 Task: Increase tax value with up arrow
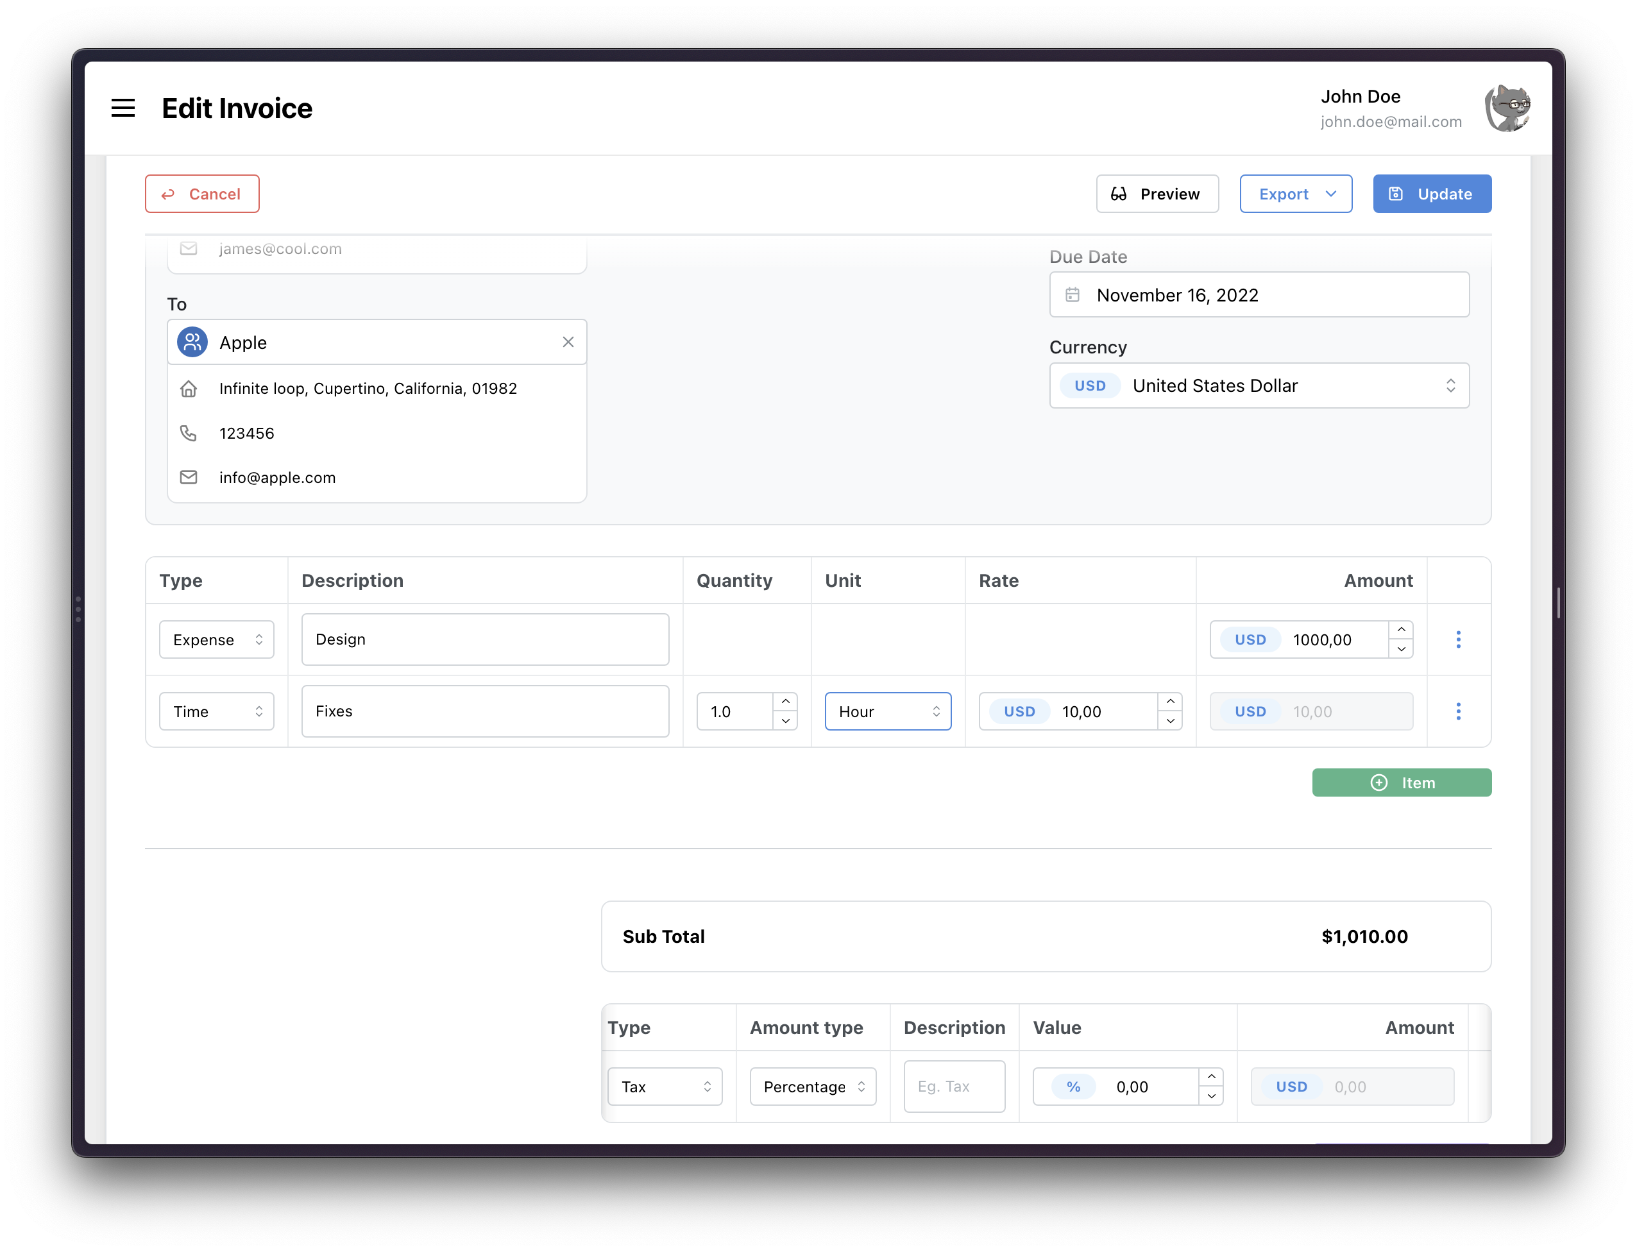click(1211, 1078)
